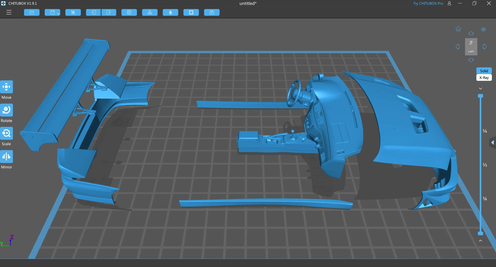Image resolution: width=496 pixels, height=267 pixels.
Task: Expand the collapsed right side panel arrow
Action: [x=492, y=143]
